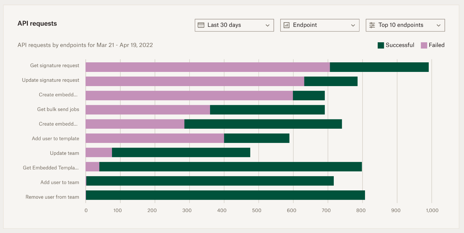The image size is (464, 233).
Task: Click the chevron in the Top 10 endpoints selector
Action: point(438,25)
